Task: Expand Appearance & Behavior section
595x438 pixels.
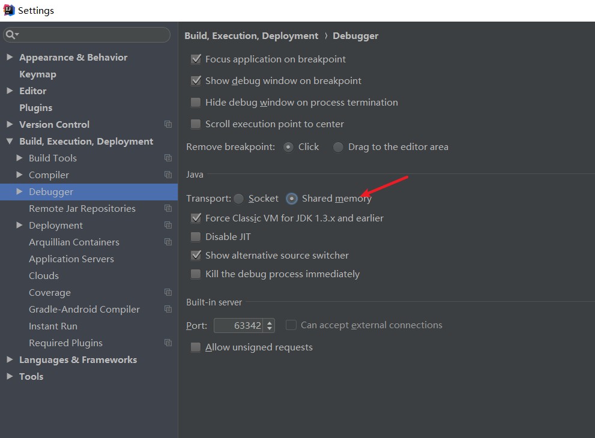Action: [10, 57]
